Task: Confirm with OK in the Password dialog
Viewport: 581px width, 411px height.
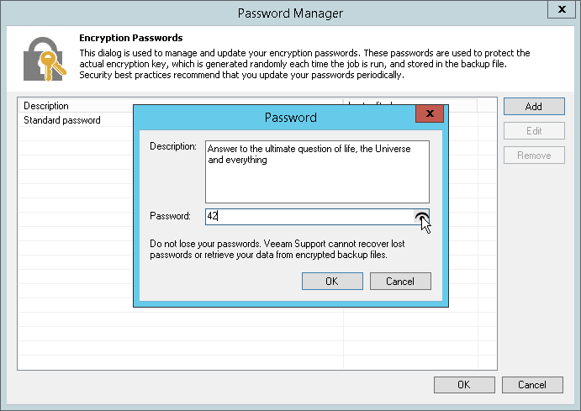Action: point(331,282)
